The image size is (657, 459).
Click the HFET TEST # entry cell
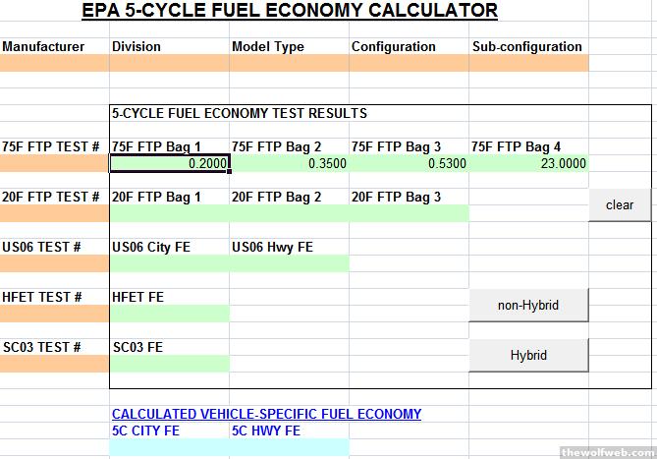click(54, 314)
